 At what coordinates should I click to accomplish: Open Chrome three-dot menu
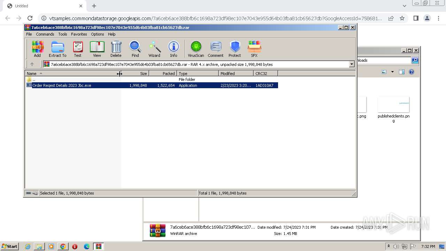tap(438, 18)
